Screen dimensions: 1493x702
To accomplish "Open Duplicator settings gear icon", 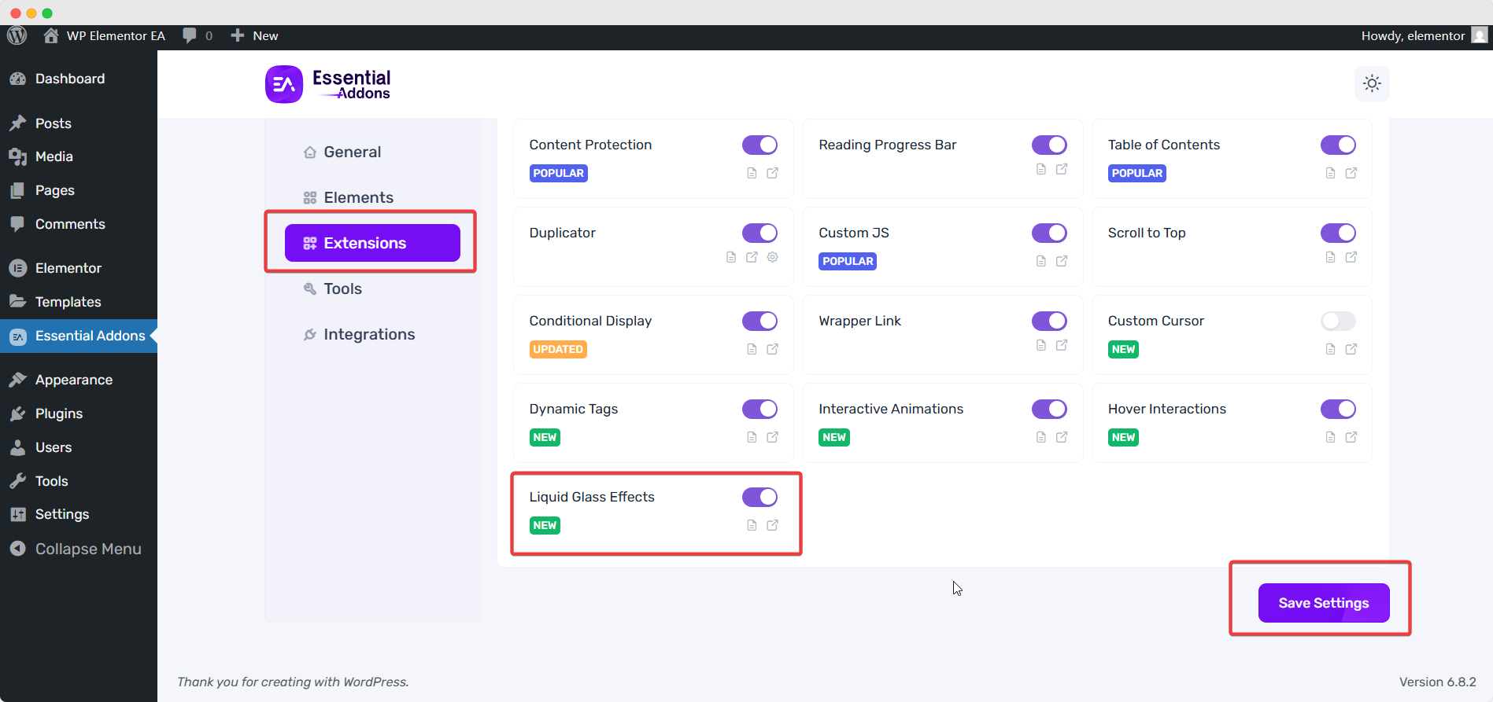I will point(773,257).
